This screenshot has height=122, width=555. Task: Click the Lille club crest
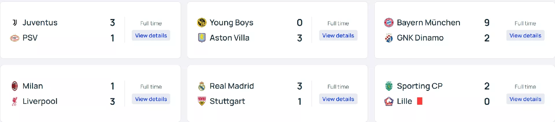[389, 101]
